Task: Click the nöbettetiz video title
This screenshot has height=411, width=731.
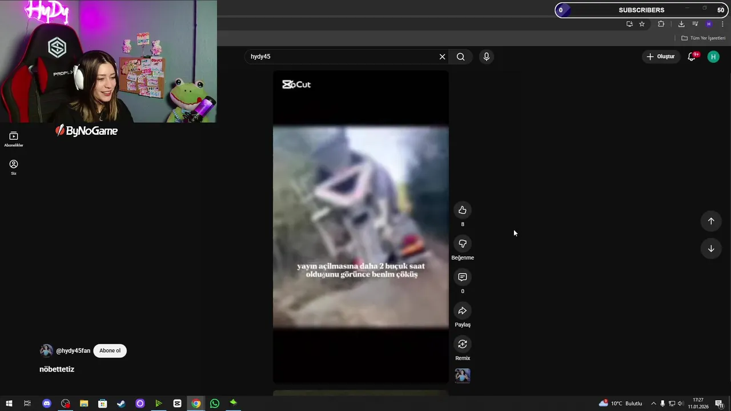Action: (57, 369)
